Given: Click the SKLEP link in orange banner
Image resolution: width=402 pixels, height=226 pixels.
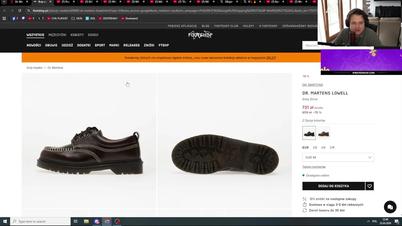Looking at the screenshot, I should tap(271, 58).
